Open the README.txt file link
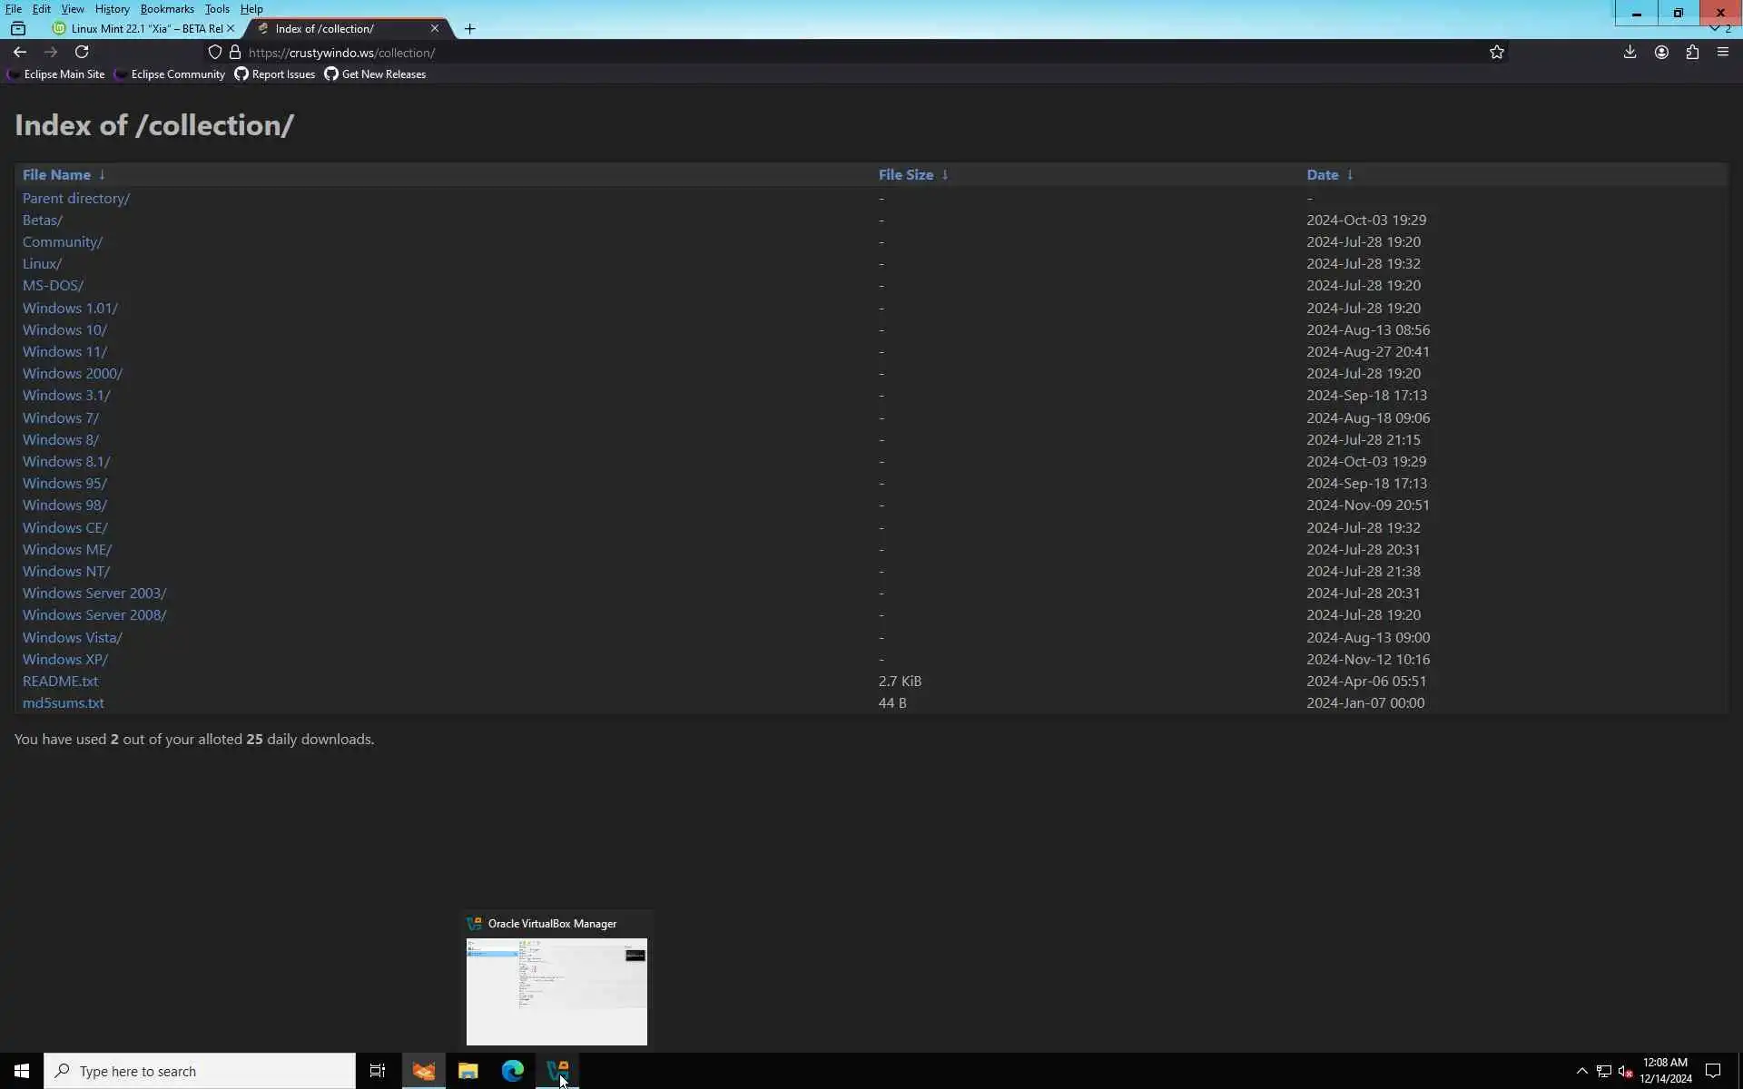The width and height of the screenshot is (1743, 1089). pos(60,682)
